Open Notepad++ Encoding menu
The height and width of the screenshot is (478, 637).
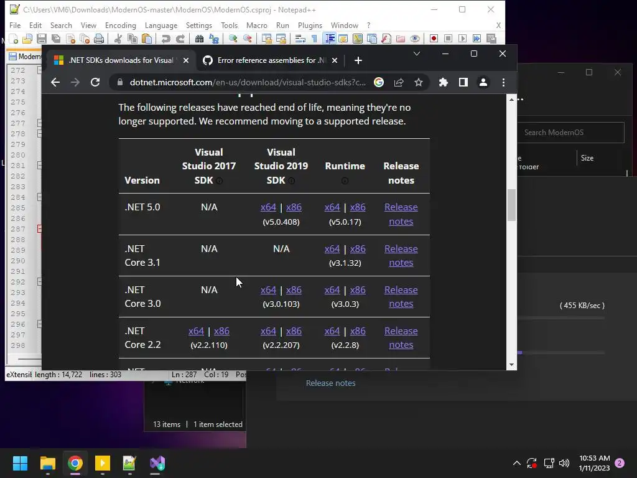tap(120, 25)
